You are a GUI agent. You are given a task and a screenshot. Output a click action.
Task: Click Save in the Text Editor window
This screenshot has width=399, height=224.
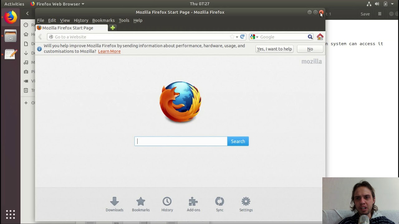365,14
